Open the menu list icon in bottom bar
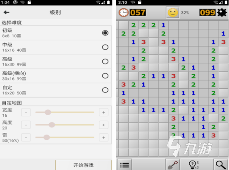The width and height of the screenshot is (229, 170). [x=124, y=165]
